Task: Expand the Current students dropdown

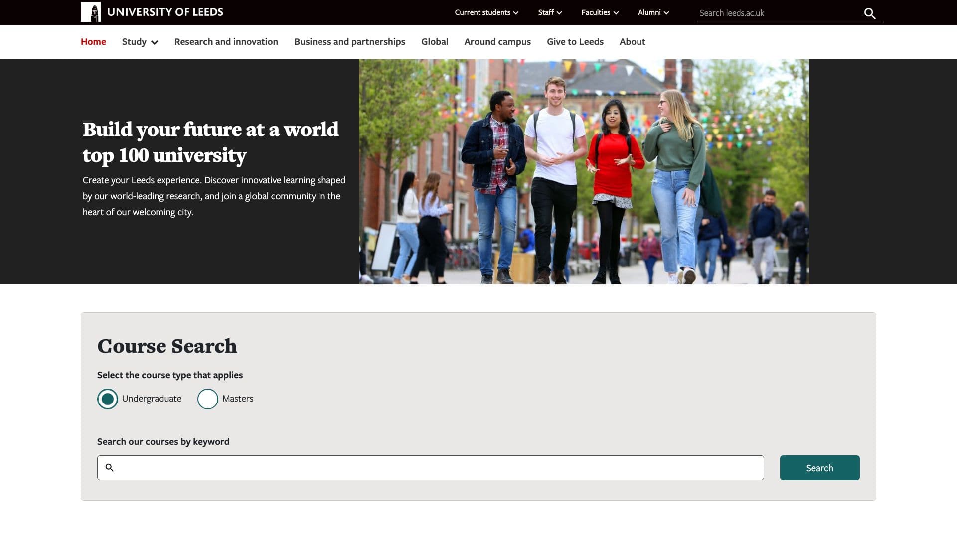Action: (x=486, y=12)
